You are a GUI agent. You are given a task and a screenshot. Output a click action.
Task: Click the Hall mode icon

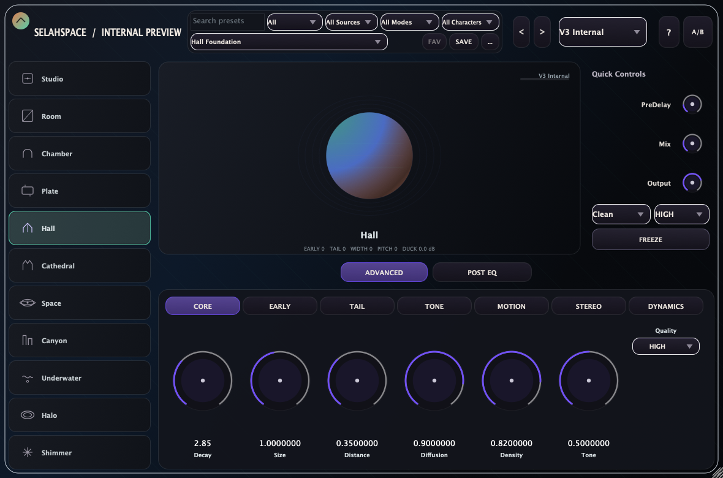coord(28,229)
